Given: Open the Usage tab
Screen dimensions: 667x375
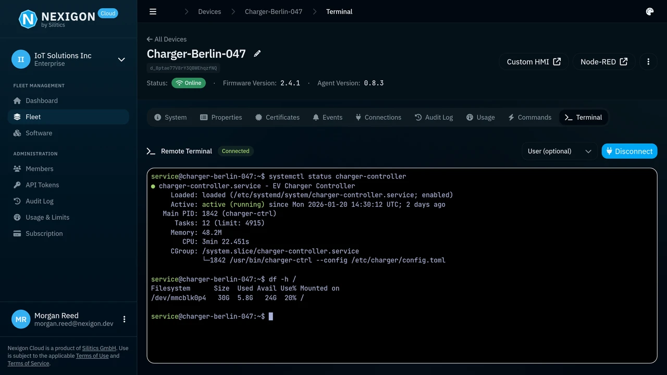Looking at the screenshot, I should coord(480,117).
